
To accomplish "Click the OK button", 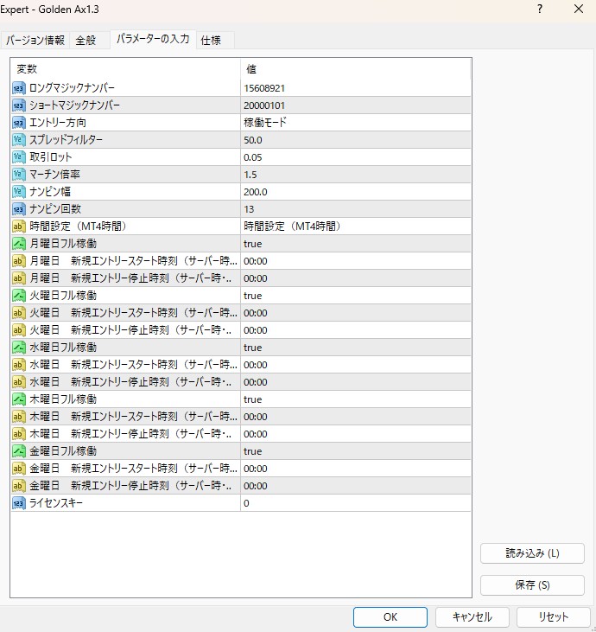I will click(390, 617).
